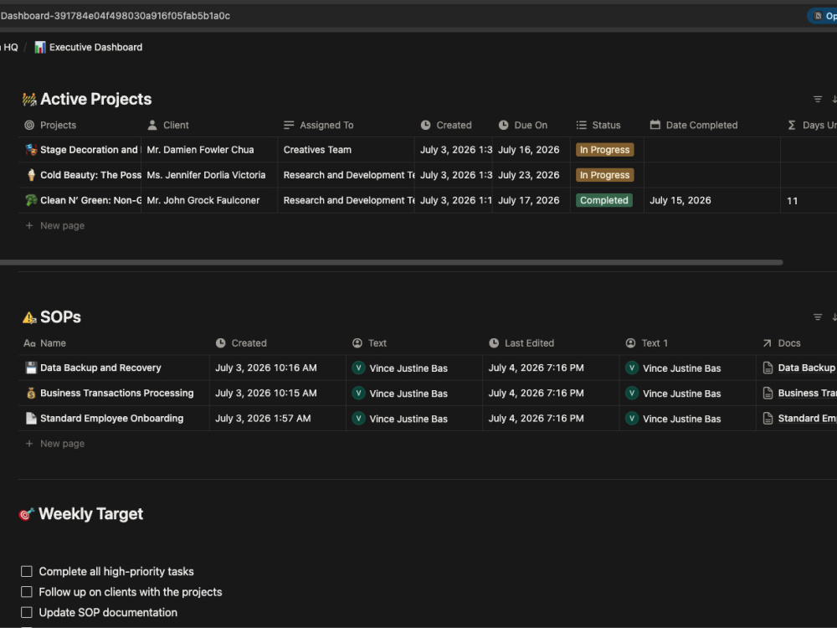Add New page in SOPs
This screenshot has width=837, height=628.
55,444
